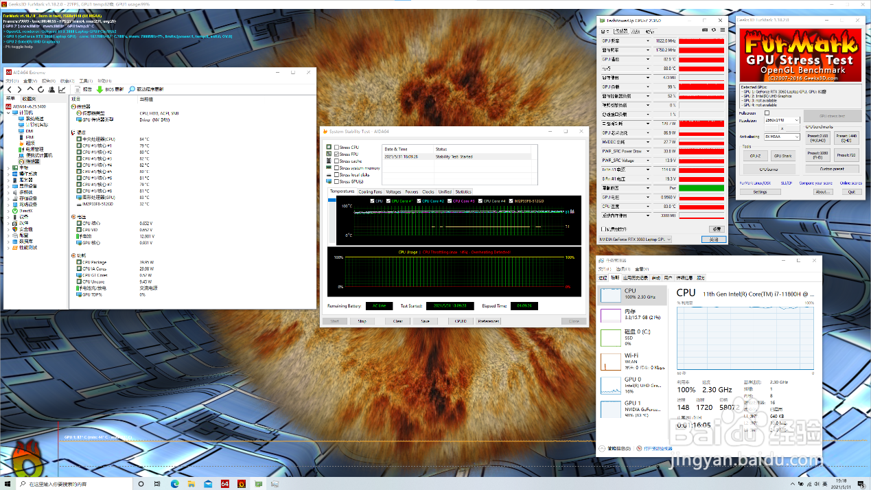Enable the Stress cache checkbox
The image size is (871, 490).
336,161
